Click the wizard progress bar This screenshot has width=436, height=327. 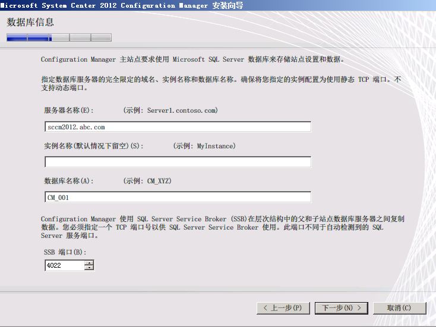pos(59,37)
